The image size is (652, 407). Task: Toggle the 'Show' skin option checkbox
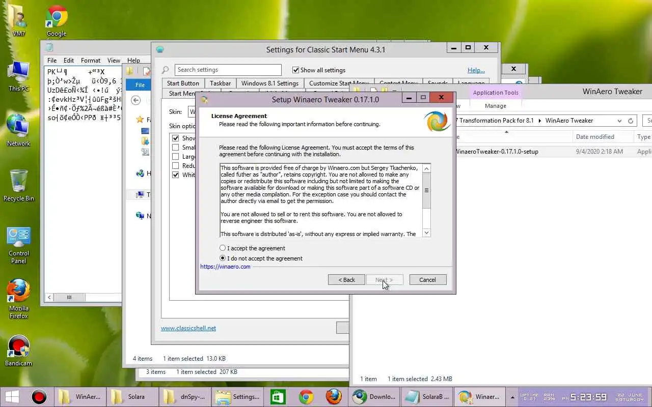point(176,138)
